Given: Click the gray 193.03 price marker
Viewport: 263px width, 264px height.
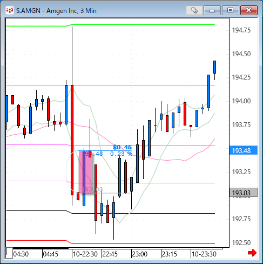Looking at the screenshot, I should click(x=244, y=193).
